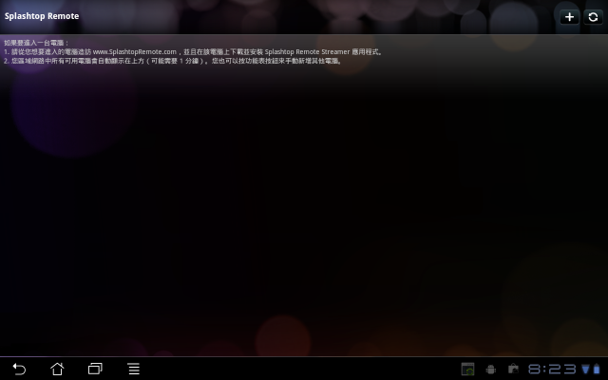The image size is (608, 380).
Task: Tap the battery status icon
Action: (597, 369)
